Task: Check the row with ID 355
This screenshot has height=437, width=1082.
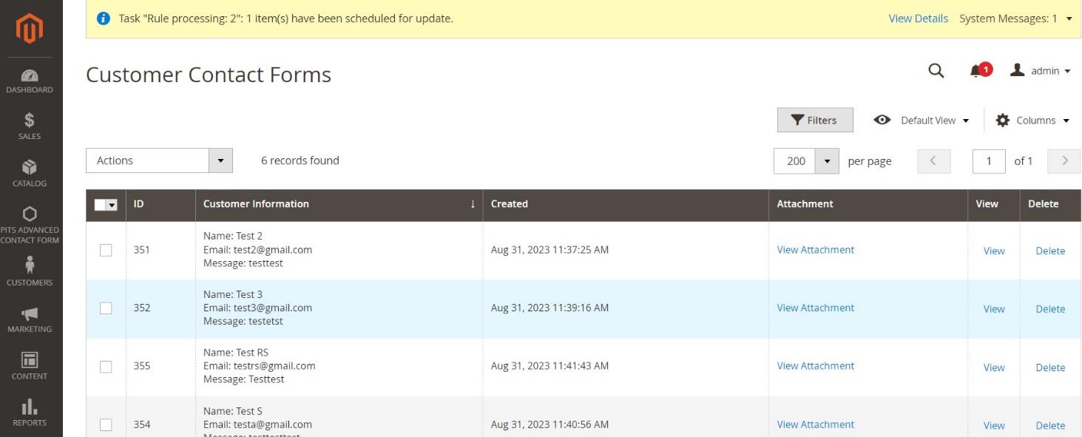Action: 106,367
